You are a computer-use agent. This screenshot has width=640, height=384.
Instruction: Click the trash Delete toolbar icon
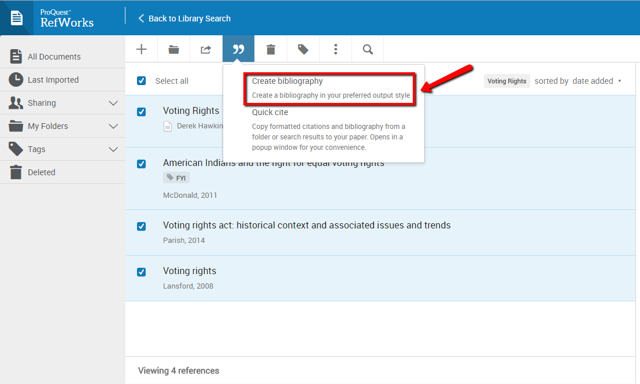tap(271, 49)
